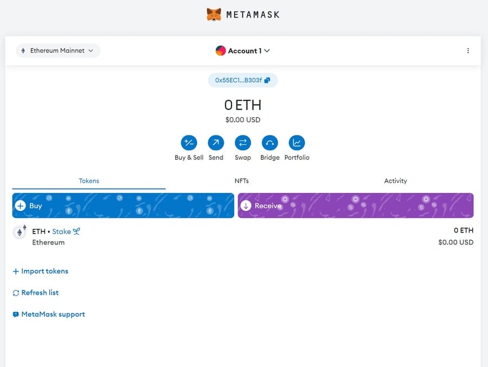
Task: Open the Swap feature icon
Action: pyautogui.click(x=243, y=143)
